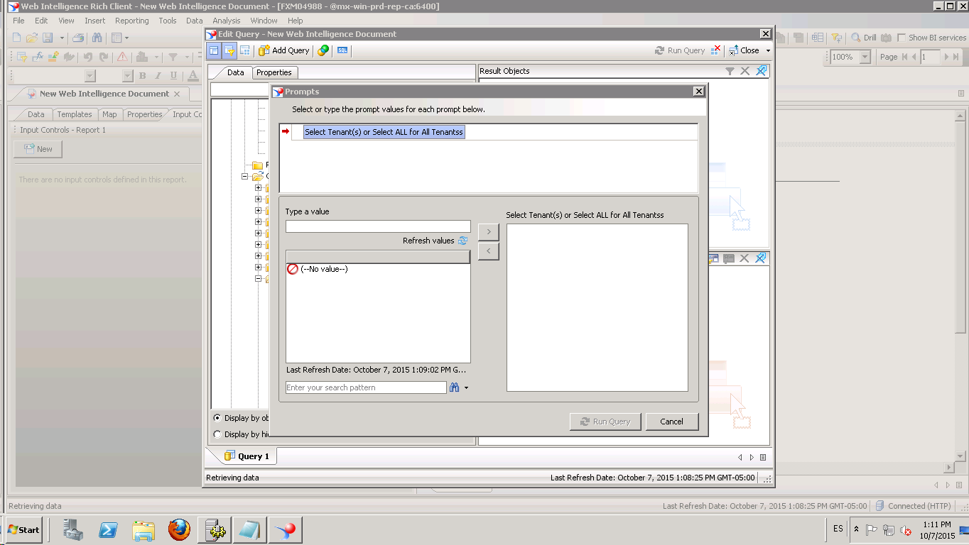
Task: Toggle Show BI services checkbox
Action: (902, 38)
